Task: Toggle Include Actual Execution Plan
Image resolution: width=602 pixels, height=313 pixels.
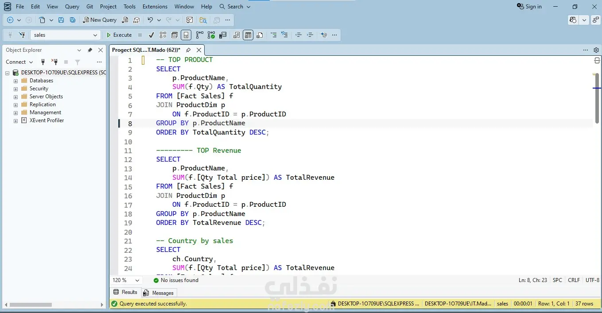Action: (199, 35)
